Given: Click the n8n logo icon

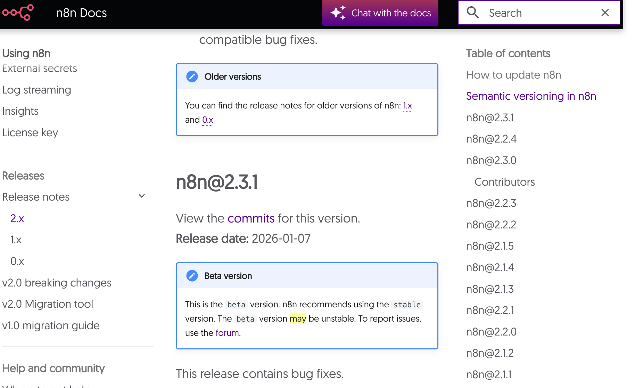Looking at the screenshot, I should coord(18,13).
